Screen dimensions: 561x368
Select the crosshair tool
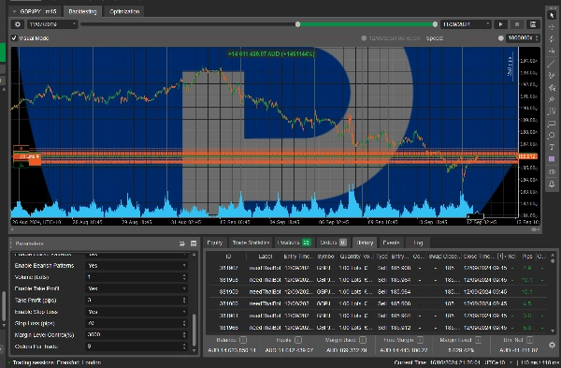coord(552,27)
